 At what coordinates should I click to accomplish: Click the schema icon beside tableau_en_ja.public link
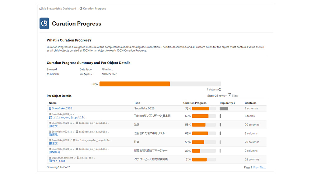click(50, 117)
